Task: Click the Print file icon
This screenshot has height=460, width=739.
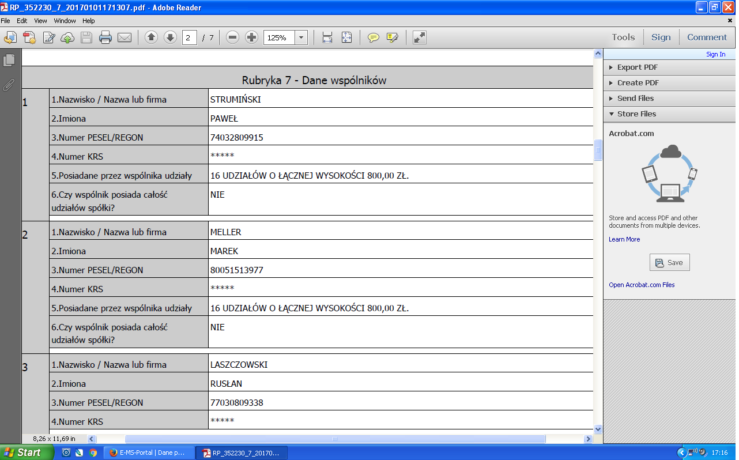Action: [105, 38]
